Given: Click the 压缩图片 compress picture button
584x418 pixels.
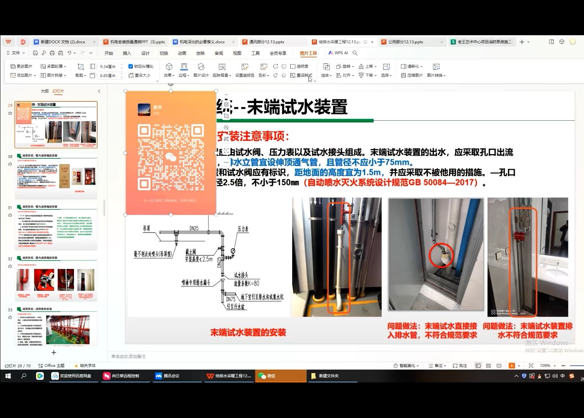Looking at the screenshot, I should pyautogui.click(x=412, y=75).
